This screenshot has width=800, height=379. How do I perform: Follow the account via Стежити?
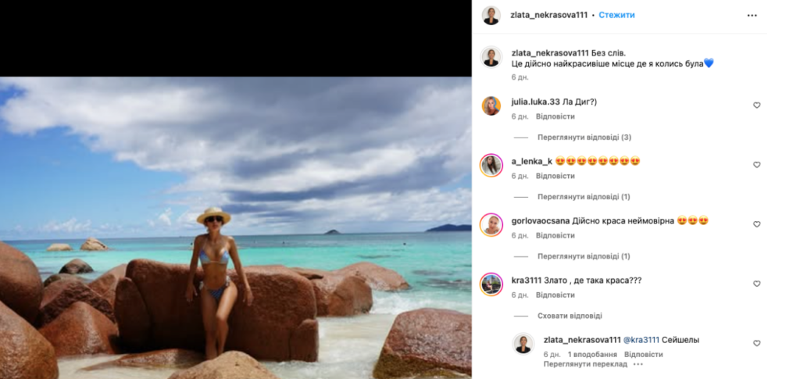[x=617, y=15]
